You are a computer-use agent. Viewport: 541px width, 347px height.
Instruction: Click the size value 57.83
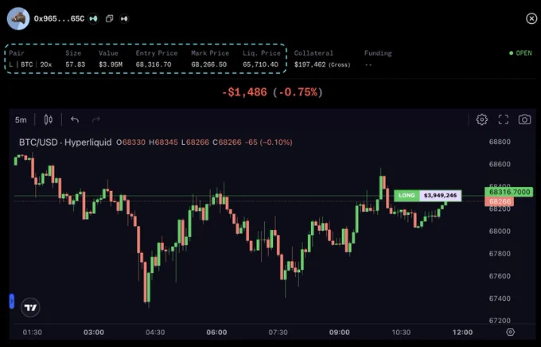click(76, 64)
